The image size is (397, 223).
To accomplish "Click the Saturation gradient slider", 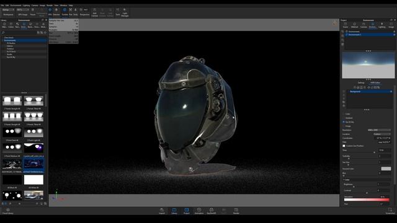I will point(367,199).
